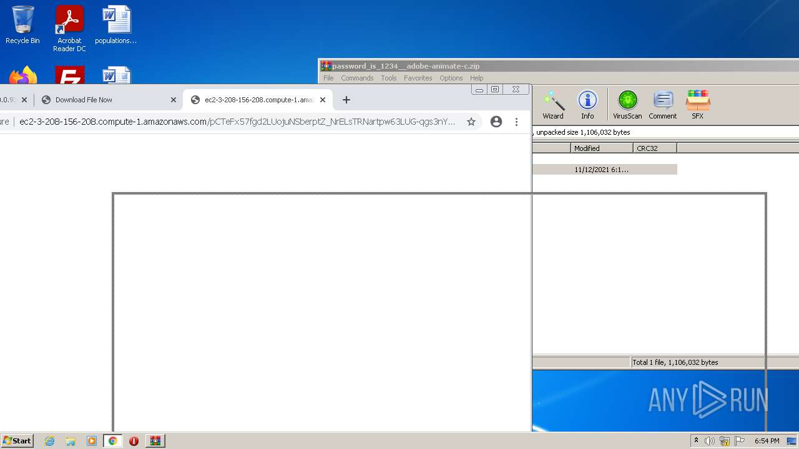Select the ec2-3-208-156-208 Chrome tab
799x449 pixels.
pyautogui.click(x=258, y=100)
